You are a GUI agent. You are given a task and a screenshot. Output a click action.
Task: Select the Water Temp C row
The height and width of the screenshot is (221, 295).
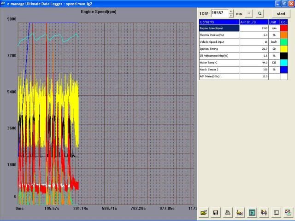[x=243, y=63]
